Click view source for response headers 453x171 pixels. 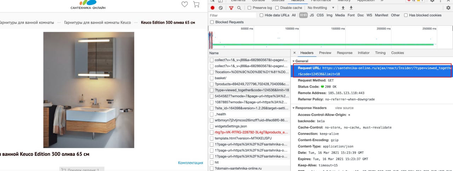(344, 108)
